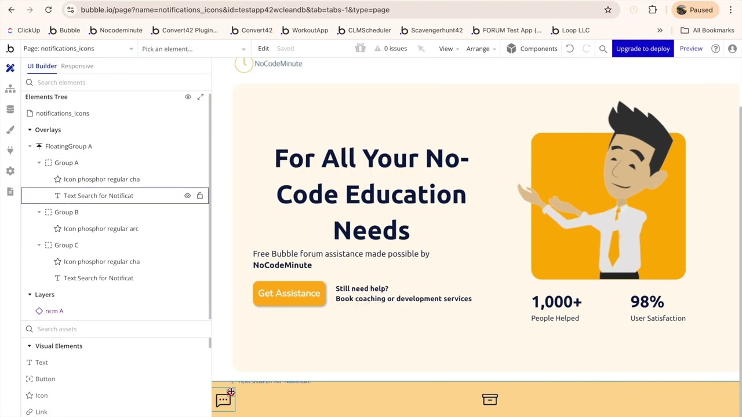Collapse the Layers section
The width and height of the screenshot is (742, 417).
(30, 295)
